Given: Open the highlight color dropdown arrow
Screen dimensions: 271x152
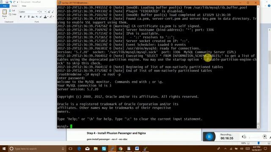Looking at the screenshot, I should pyautogui.click(x=53, y=17).
